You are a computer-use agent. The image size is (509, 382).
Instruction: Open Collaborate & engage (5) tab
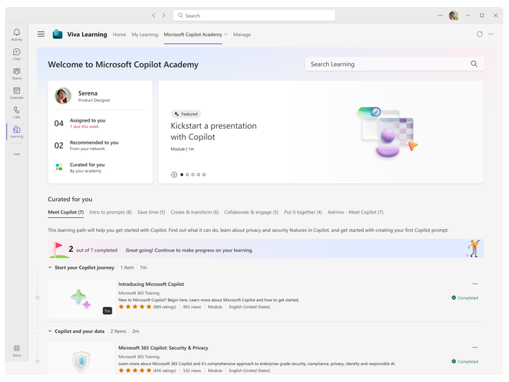(x=251, y=212)
